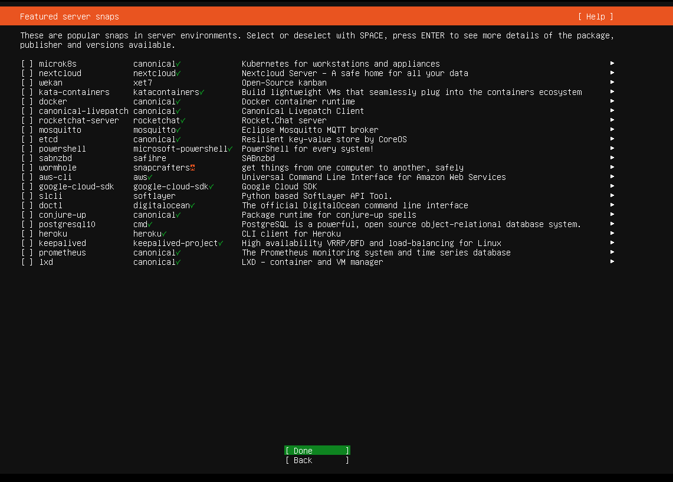This screenshot has height=482, width=673.
Task: Click 'Rocket.Chat server' description
Action: (284, 120)
